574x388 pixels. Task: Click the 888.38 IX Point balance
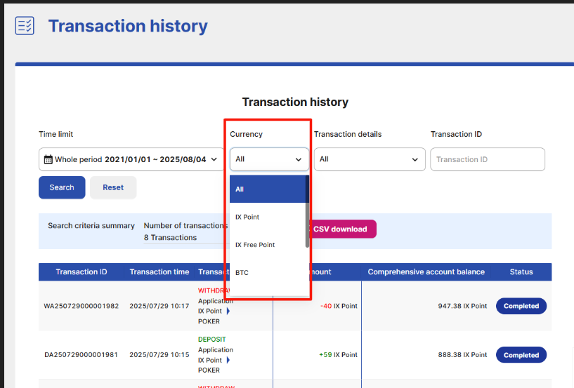(x=462, y=355)
